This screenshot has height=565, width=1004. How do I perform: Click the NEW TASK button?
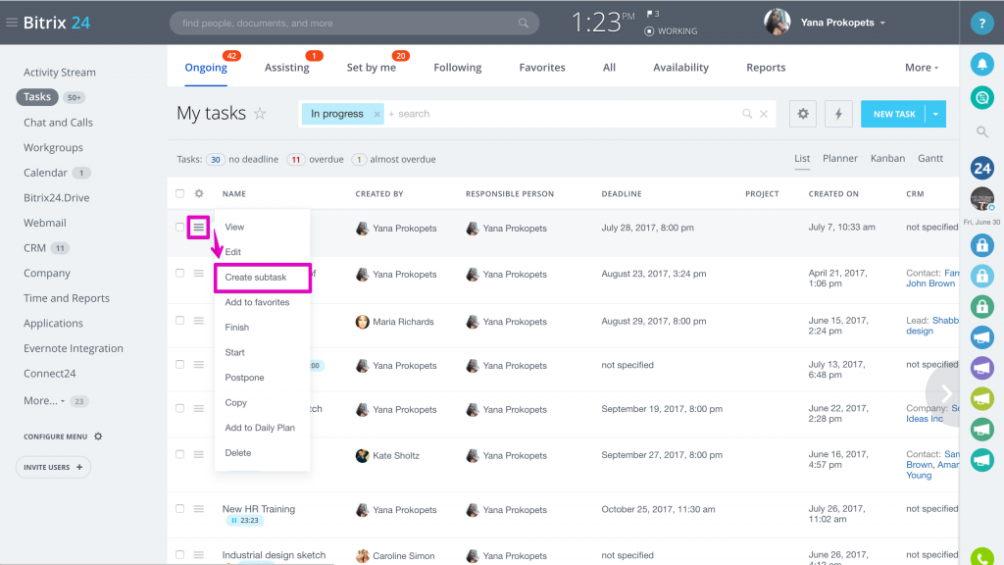(893, 114)
